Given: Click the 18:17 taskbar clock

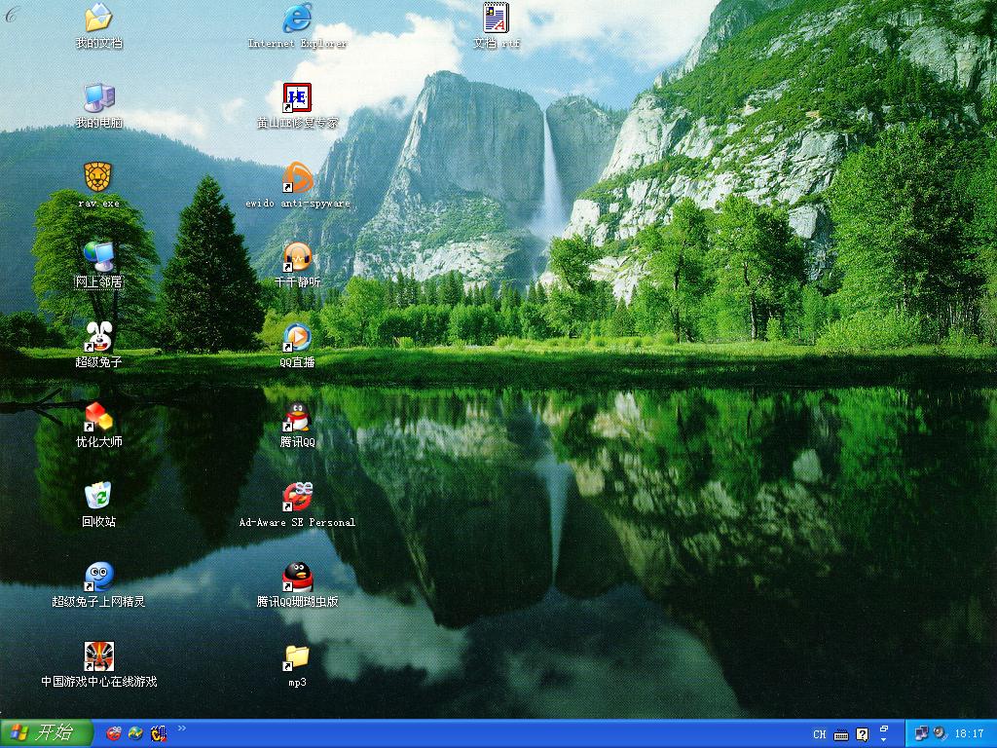Looking at the screenshot, I should point(969,734).
